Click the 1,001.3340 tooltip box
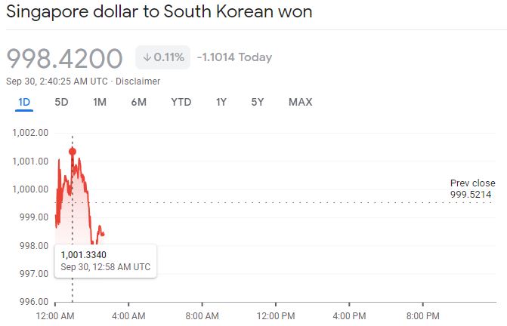Viewport: 507px width, 326px height. (106, 261)
